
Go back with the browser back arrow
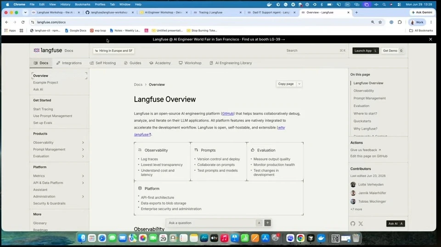click(7, 22)
